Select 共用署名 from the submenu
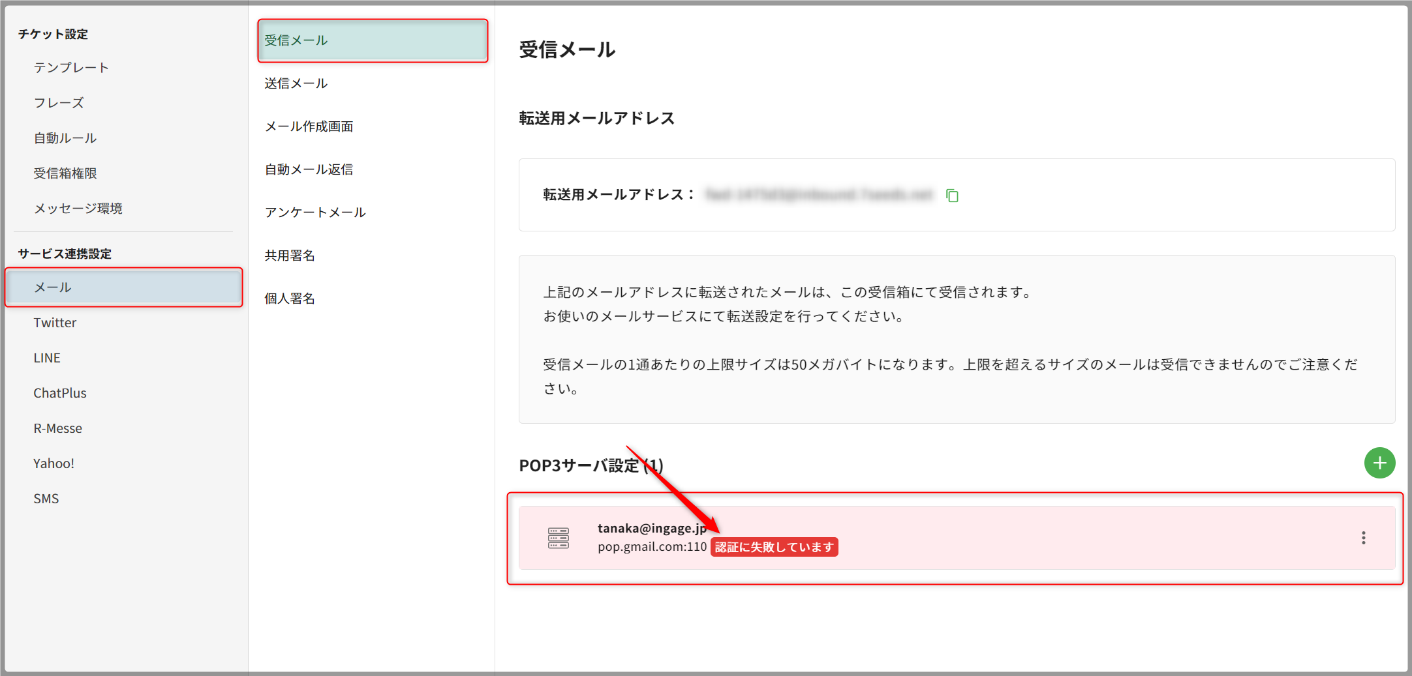 click(290, 256)
